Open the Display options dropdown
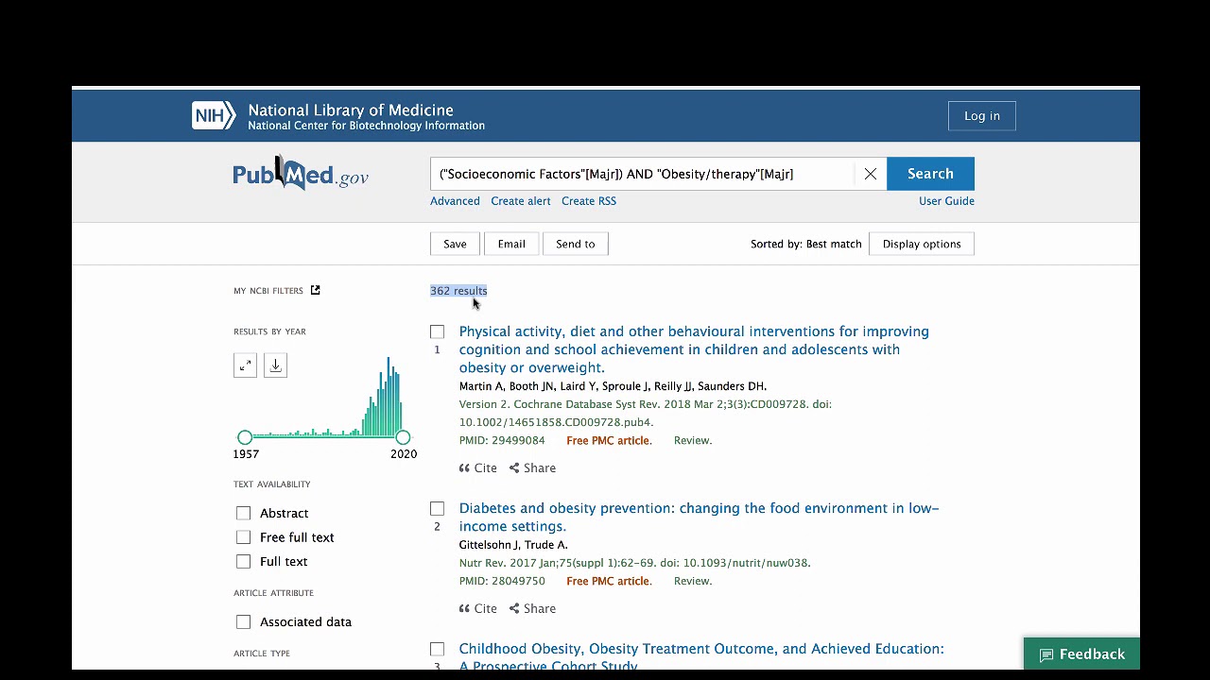The height and width of the screenshot is (680, 1210). pyautogui.click(x=922, y=244)
